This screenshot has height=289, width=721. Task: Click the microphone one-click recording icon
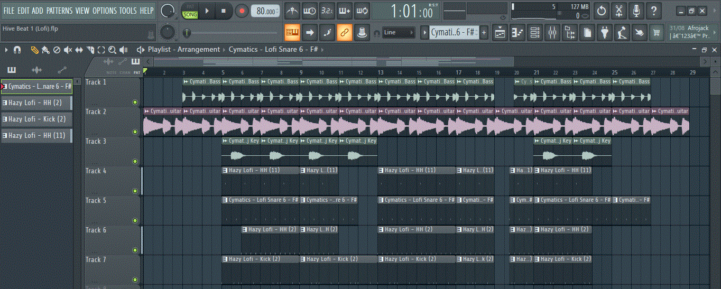click(x=637, y=11)
